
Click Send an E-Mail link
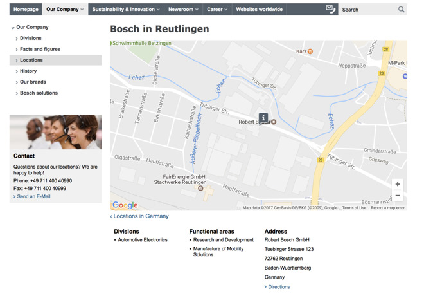32,196
